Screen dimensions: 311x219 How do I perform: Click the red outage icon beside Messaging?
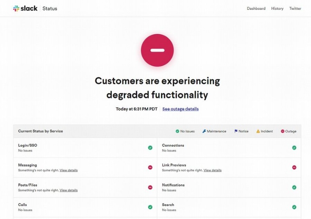[150, 167]
